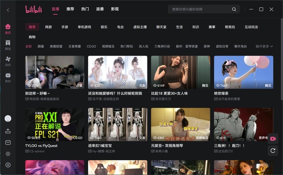Image resolution: width=283 pixels, height=175 pixels.
Task: Open the 我的 TV icon in the sidebar
Action: pyautogui.click(x=8, y=77)
